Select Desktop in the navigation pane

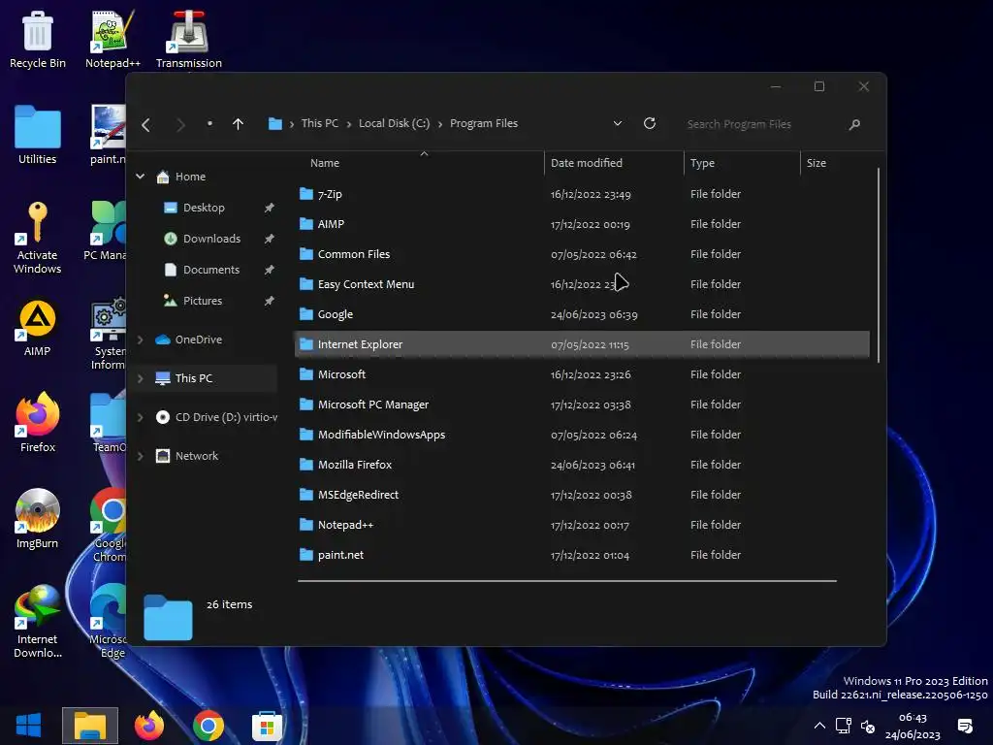coord(204,208)
